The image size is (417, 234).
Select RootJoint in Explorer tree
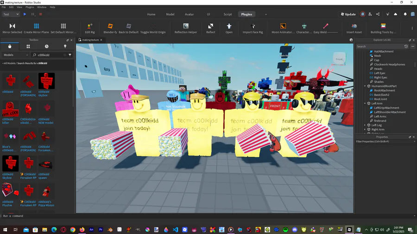click(380, 99)
